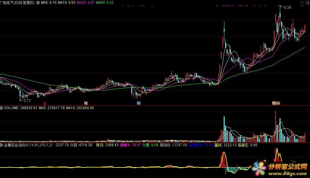Open the 榜 event marker on timeline

tap(274, 103)
